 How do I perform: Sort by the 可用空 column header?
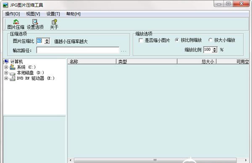point(233,62)
